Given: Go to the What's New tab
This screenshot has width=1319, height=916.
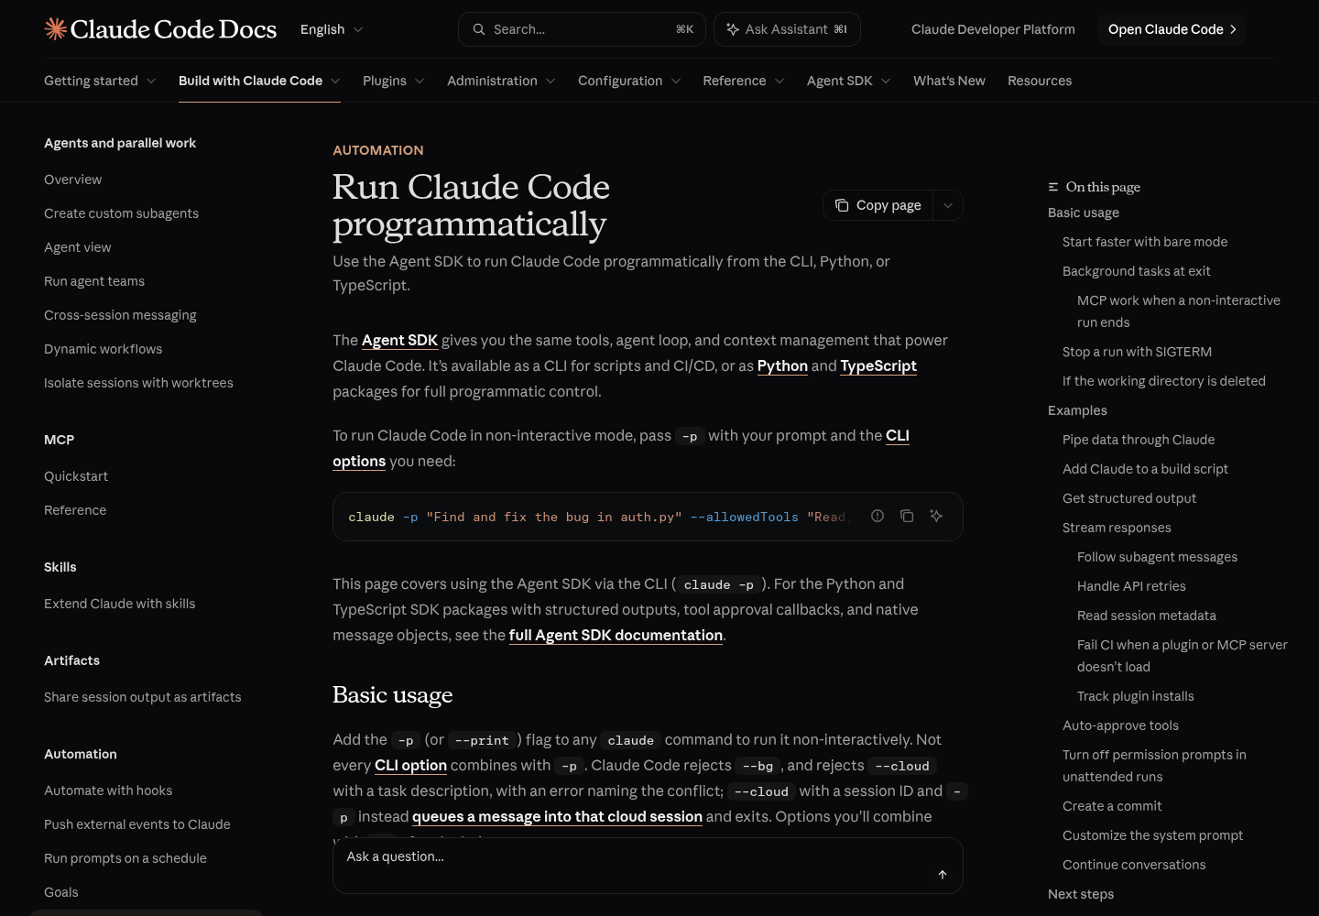Looking at the screenshot, I should pos(949,81).
